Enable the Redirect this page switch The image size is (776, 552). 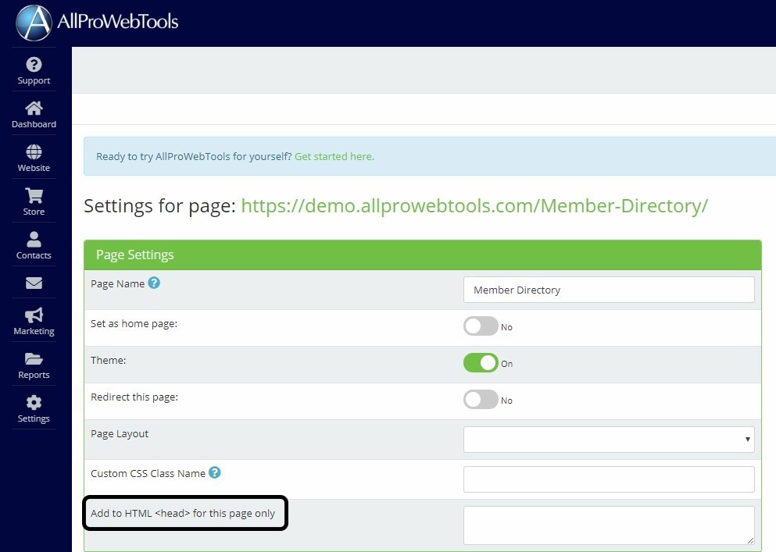click(x=481, y=400)
